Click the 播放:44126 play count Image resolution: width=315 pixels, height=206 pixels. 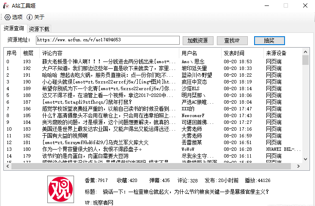tap(258, 181)
